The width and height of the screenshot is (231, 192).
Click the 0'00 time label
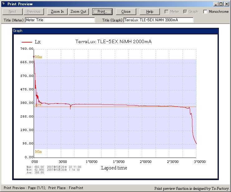(x=35, y=162)
